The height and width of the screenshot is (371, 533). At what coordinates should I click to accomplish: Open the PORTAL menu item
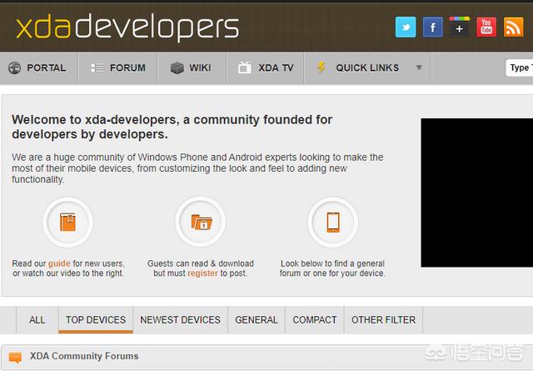39,68
